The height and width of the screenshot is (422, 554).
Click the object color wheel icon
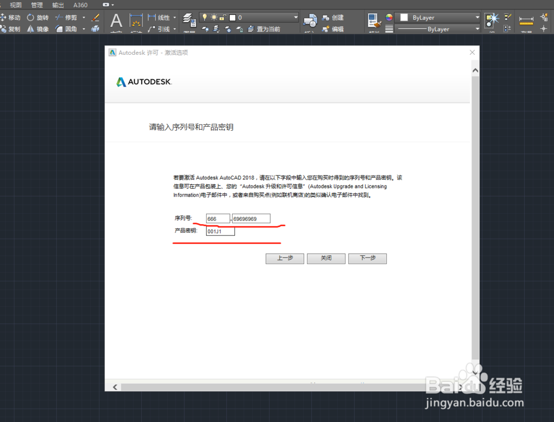tap(389, 17)
